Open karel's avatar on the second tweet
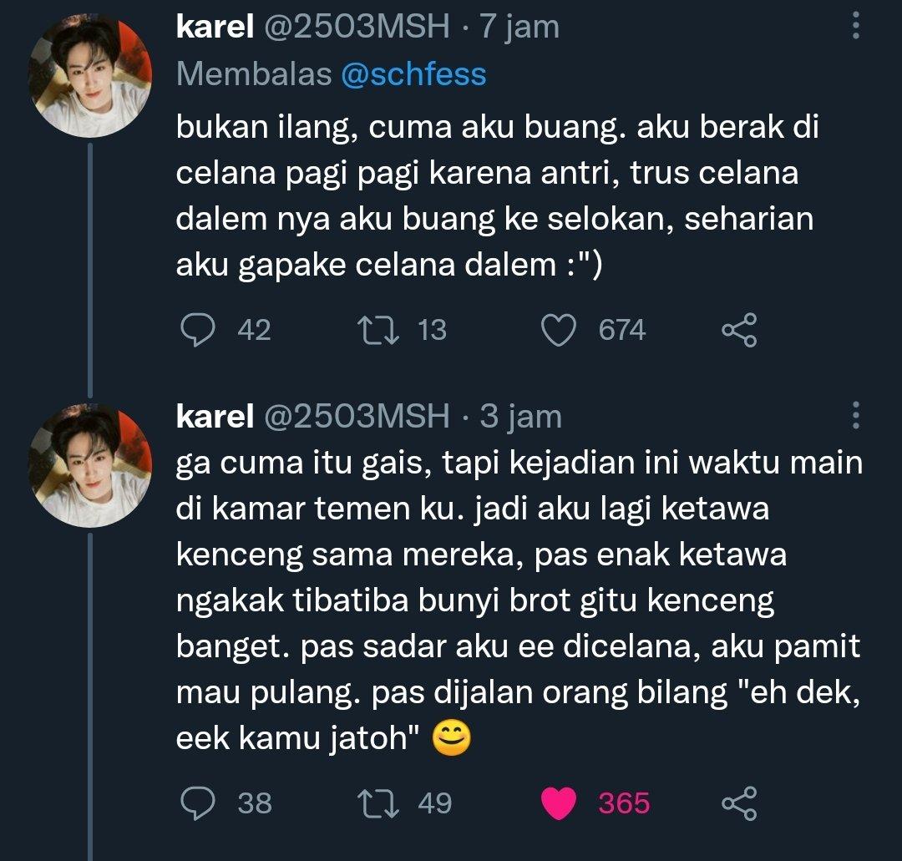902x861 pixels. coord(90,463)
